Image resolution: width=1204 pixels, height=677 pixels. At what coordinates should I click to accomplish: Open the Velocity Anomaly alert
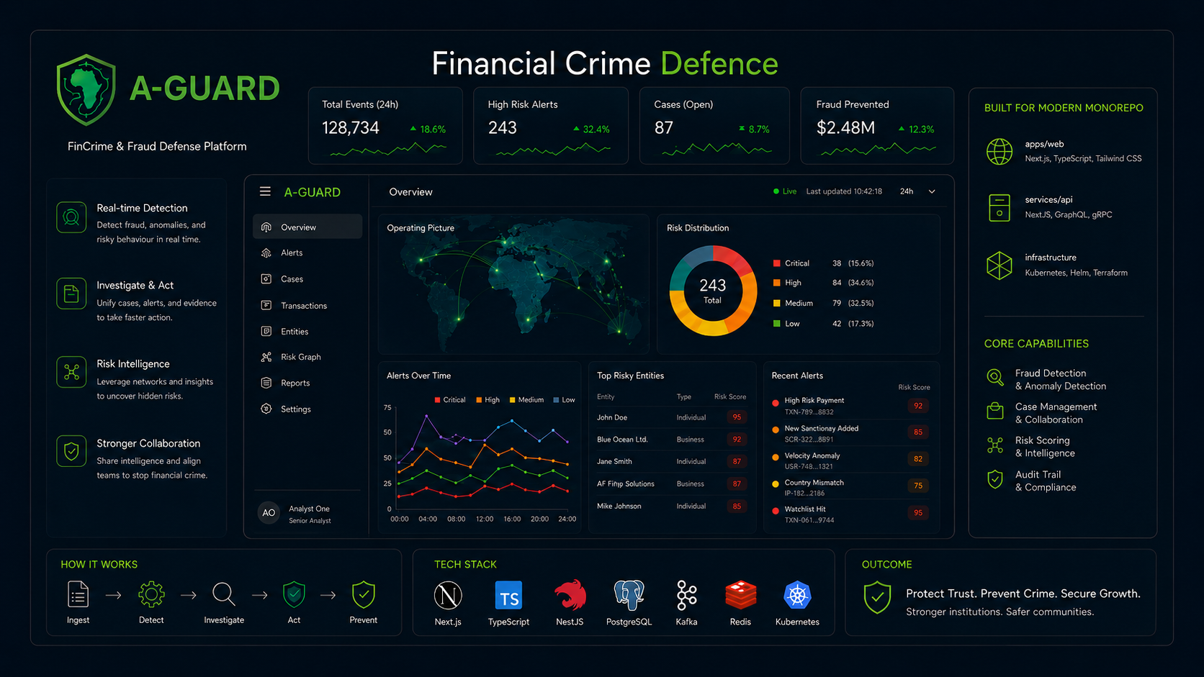(x=850, y=460)
